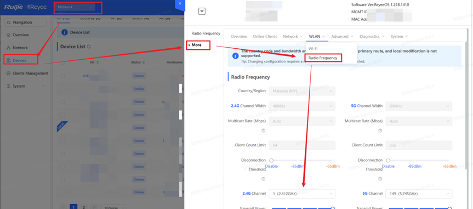Click 5G Client Count Limit field
The height and width of the screenshot is (209, 473).
click(x=419, y=145)
